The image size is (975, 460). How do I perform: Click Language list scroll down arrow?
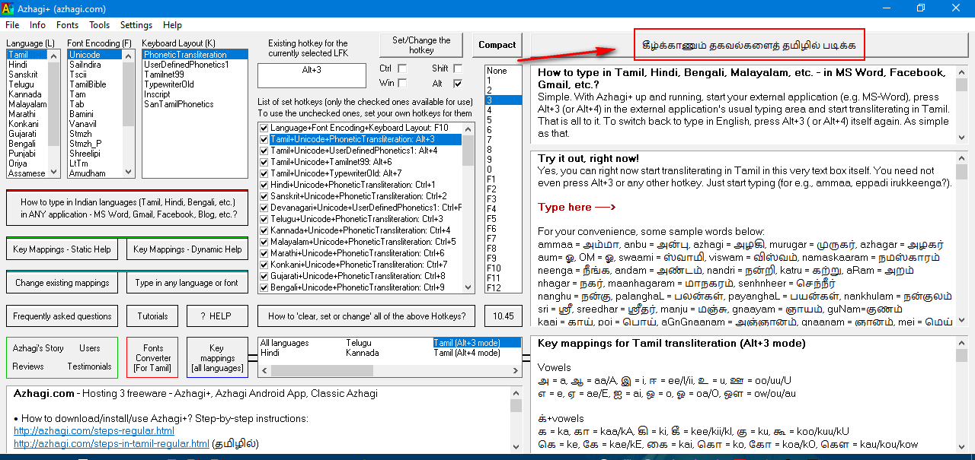53,172
